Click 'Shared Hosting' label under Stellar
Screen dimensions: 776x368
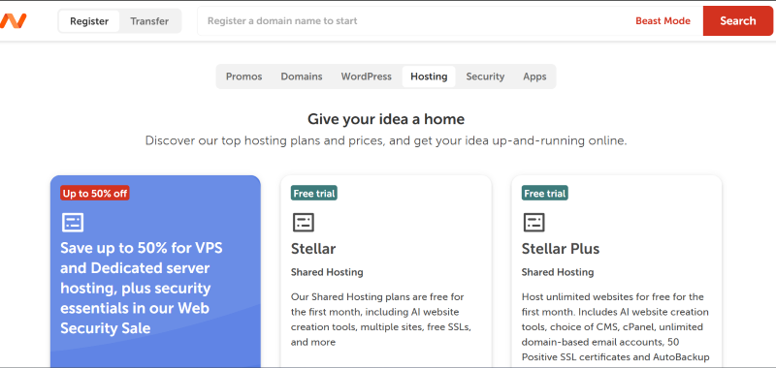[x=327, y=272]
